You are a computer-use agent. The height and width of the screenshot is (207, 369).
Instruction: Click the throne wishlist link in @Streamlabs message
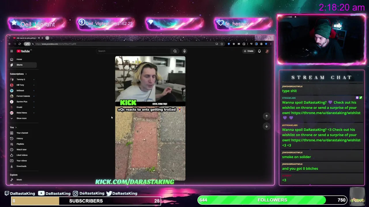point(326,140)
